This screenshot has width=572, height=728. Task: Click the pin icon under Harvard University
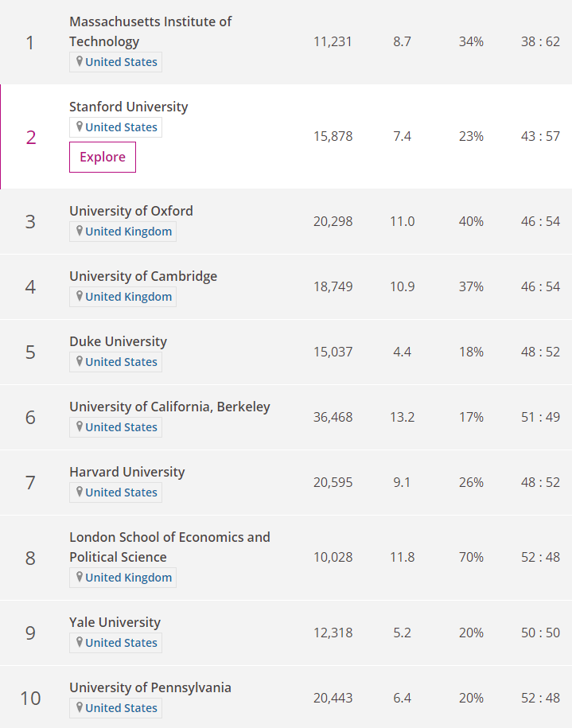80,492
